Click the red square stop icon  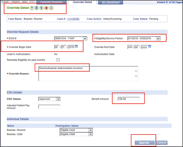coord(47,8)
